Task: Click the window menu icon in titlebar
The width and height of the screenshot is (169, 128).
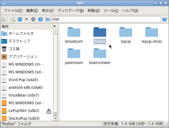Action: (x=4, y=3)
